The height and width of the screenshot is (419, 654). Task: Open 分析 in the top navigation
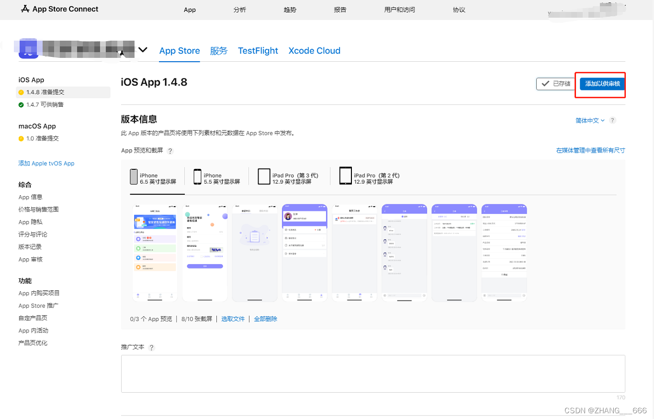coord(240,10)
